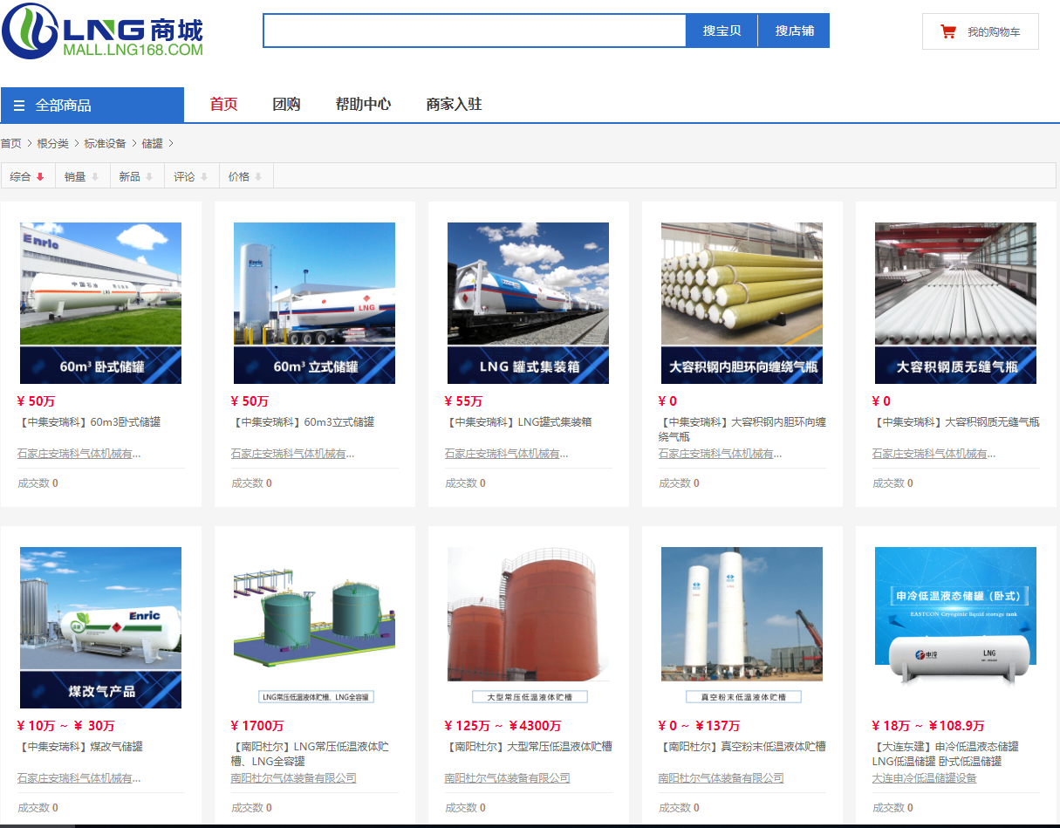
Task: Click title 【南阳杜尔】LNG常压低温液体贮槽、LNG全容罐
Action: pos(310,754)
